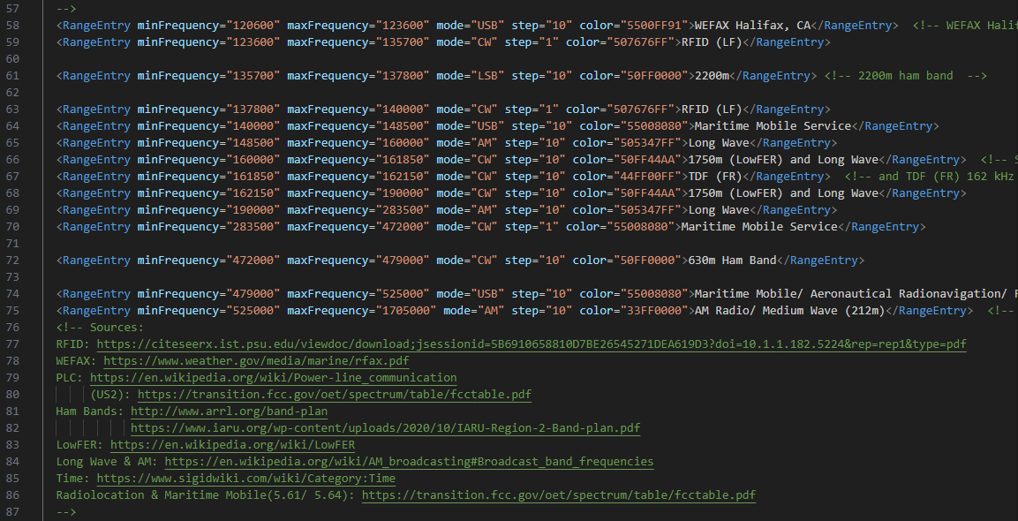
Task: Open the Radiolocation fcctable.pdf link on line 86
Action: pyautogui.click(x=559, y=495)
